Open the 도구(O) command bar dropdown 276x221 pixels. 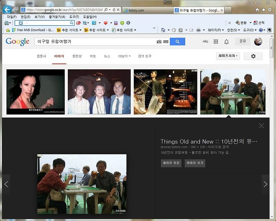(250, 30)
